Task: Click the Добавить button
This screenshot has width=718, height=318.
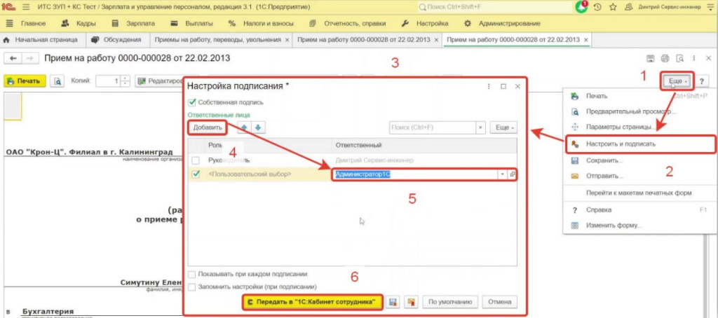Action: click(x=208, y=127)
